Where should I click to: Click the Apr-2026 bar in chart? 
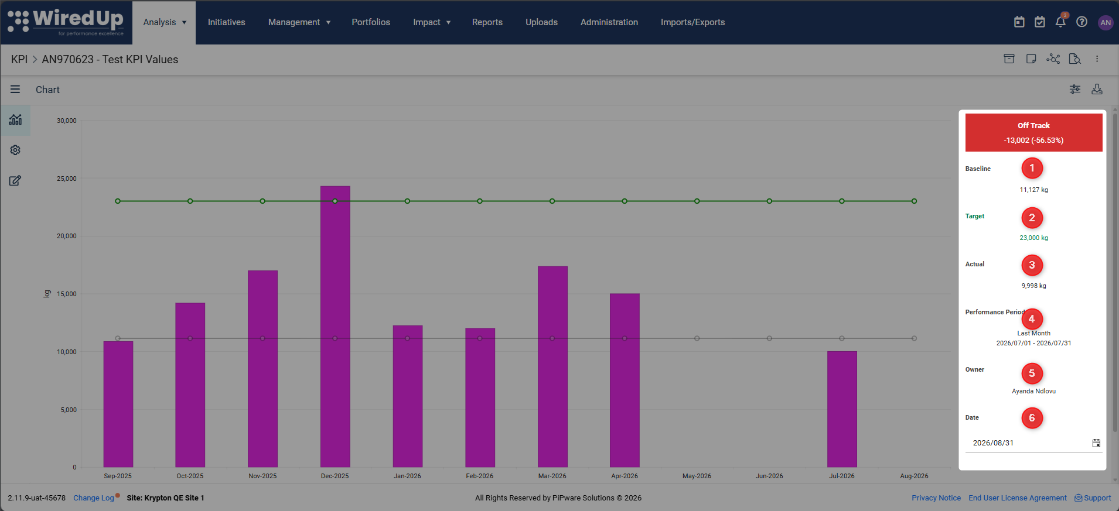tap(625, 380)
